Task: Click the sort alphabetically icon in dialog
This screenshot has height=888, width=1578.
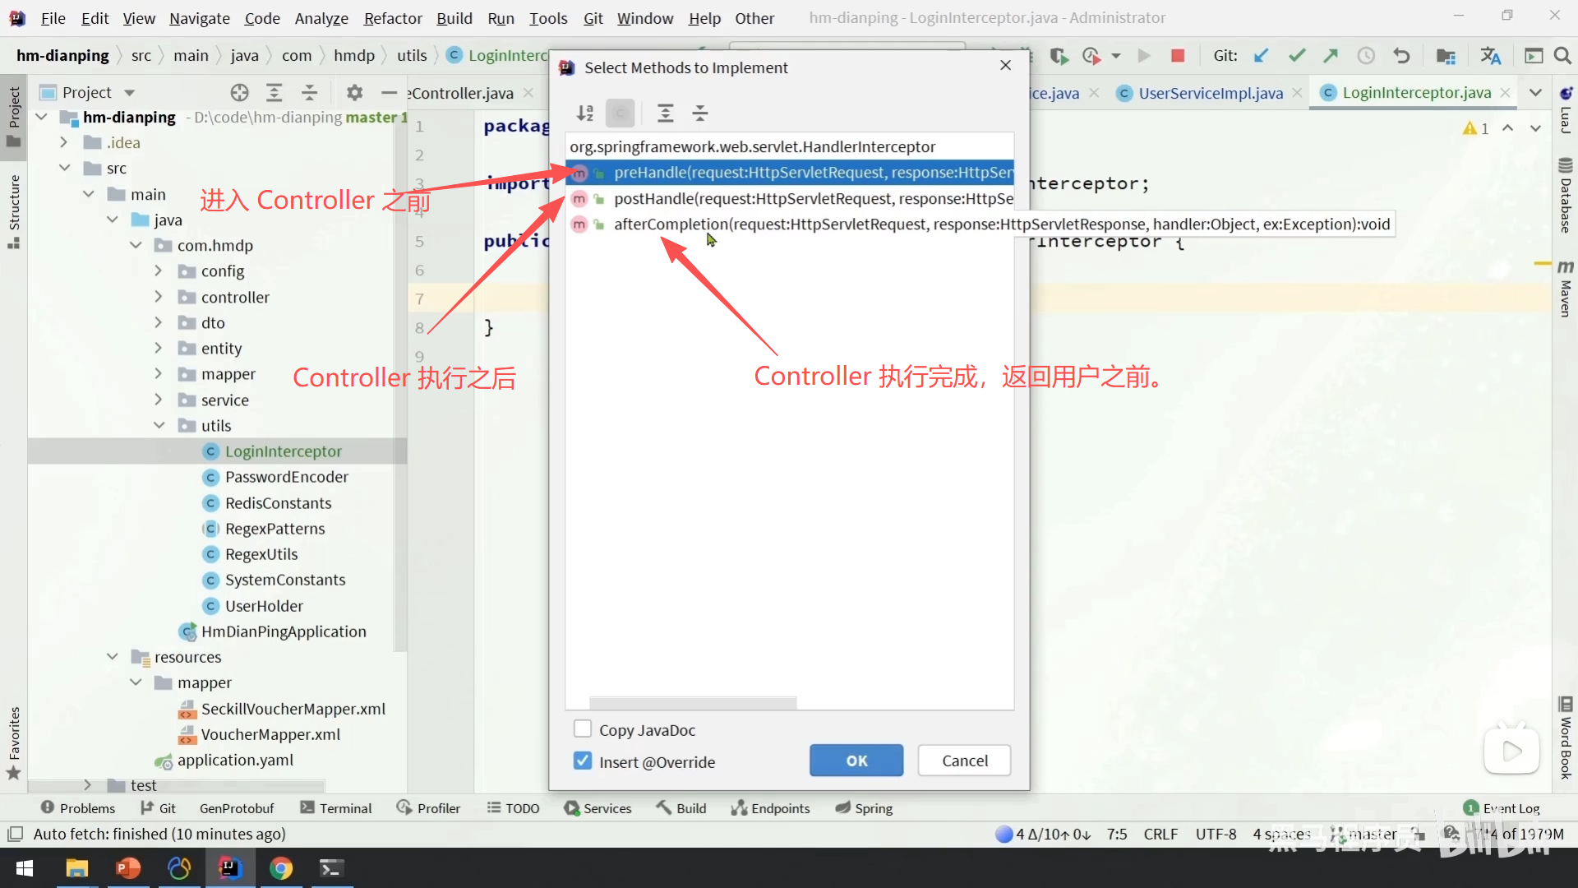Action: pos(584,113)
